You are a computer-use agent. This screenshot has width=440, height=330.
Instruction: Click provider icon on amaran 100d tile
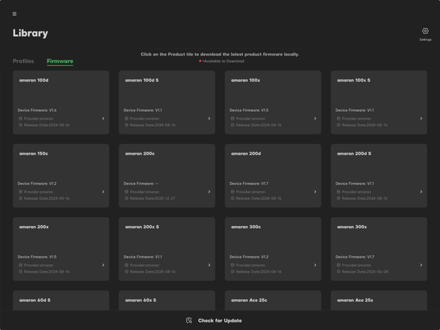click(20, 118)
